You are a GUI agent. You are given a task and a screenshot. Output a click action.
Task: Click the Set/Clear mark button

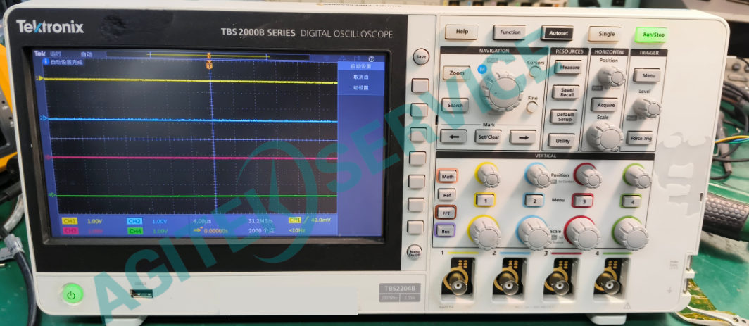pos(488,137)
